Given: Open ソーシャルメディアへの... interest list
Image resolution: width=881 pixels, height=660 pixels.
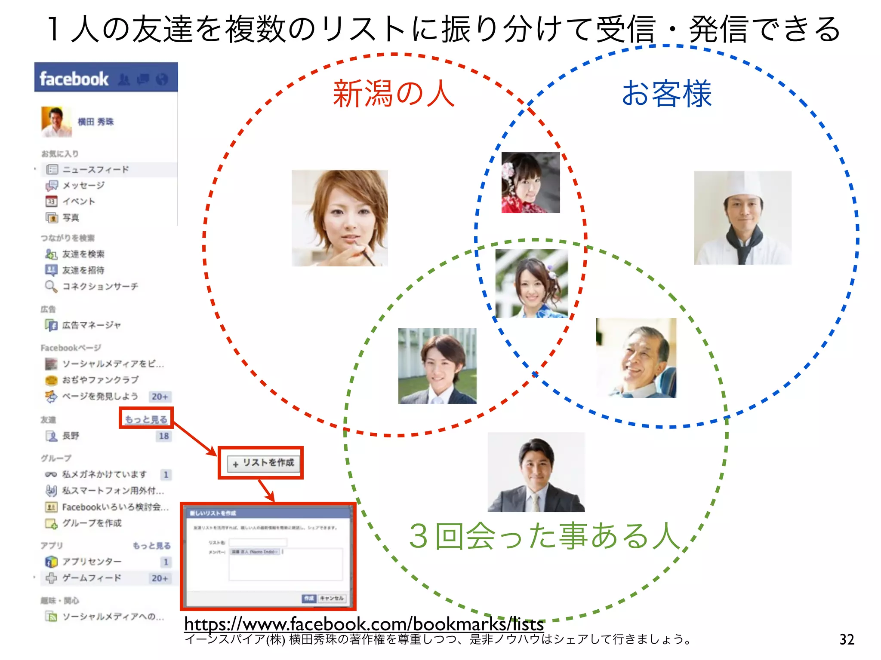Looking at the screenshot, I should tap(113, 617).
